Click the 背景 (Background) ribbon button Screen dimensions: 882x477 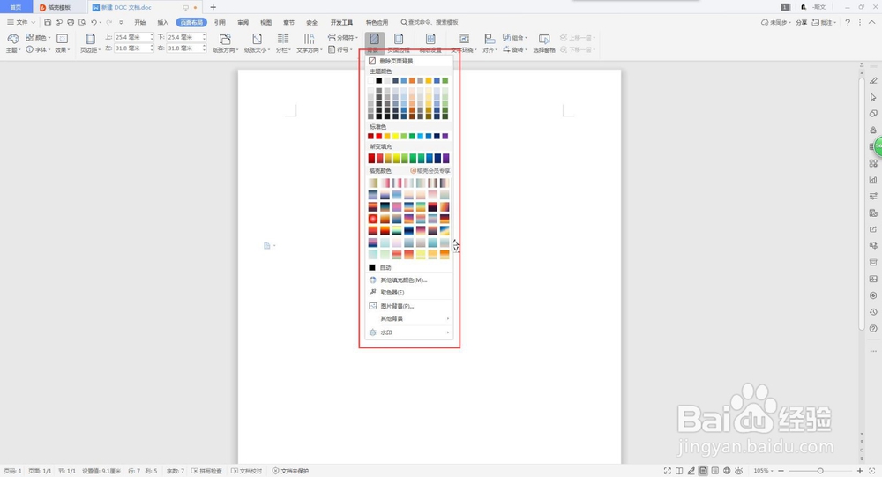click(x=374, y=41)
